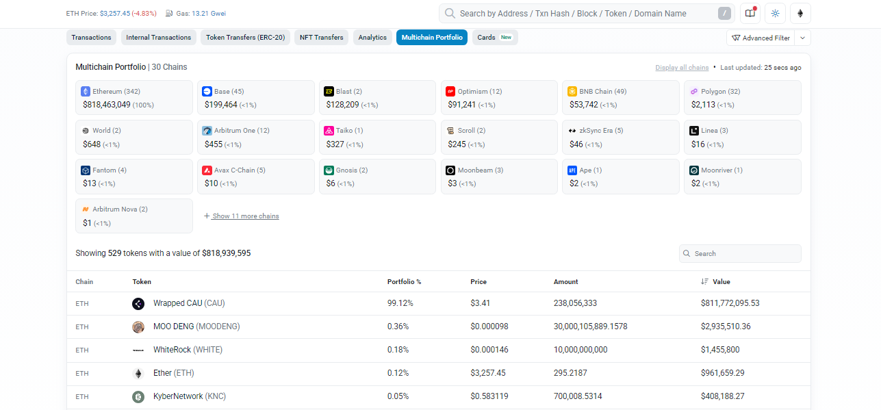
Task: Click the Advanced Filter button
Action: pyautogui.click(x=761, y=38)
